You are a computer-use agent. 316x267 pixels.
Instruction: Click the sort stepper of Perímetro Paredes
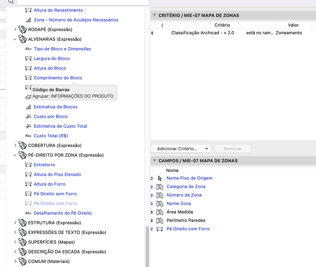click(x=152, y=220)
